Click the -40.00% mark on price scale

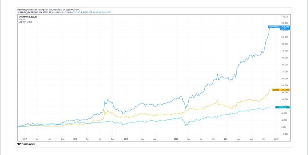285,134
